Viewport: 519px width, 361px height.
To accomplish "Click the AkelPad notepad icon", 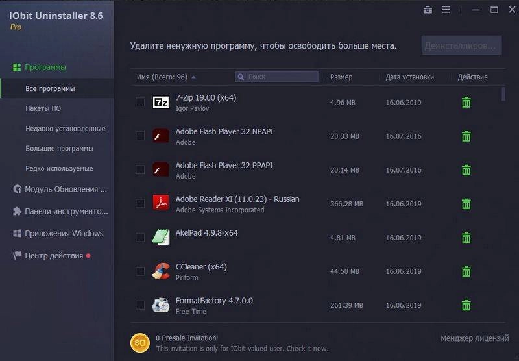I will [161, 237].
